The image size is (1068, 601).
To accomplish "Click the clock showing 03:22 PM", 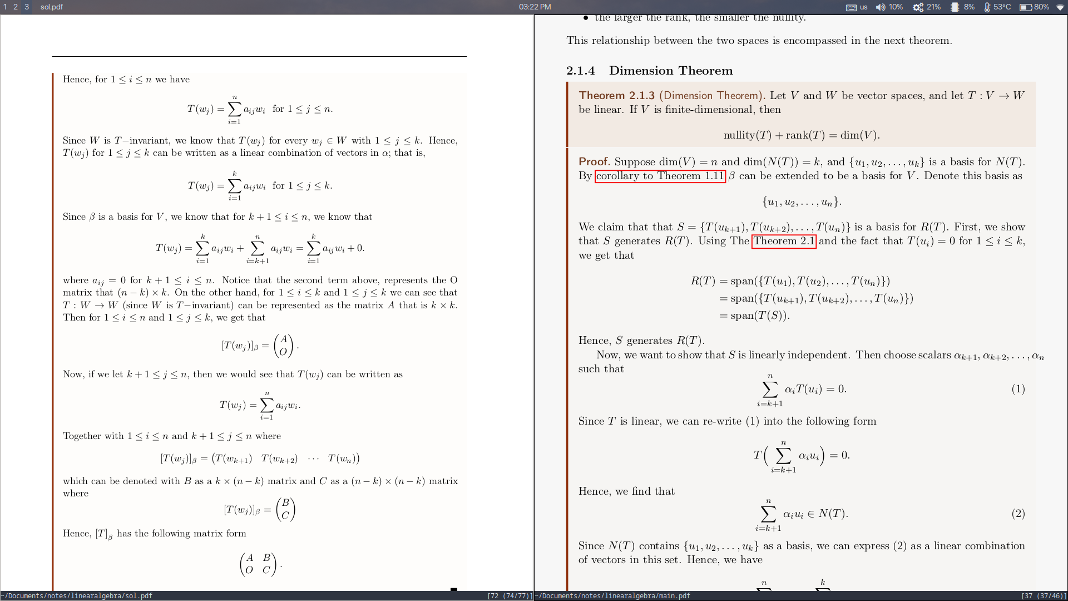I will (x=535, y=7).
